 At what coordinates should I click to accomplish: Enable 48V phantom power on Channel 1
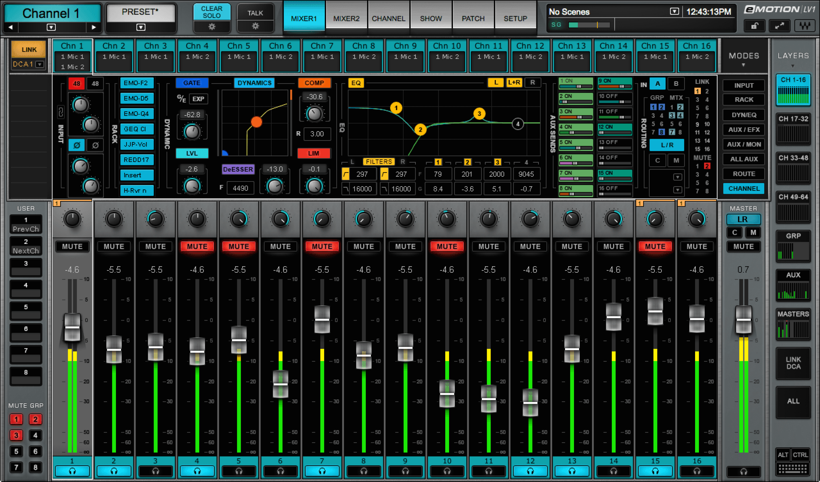77,84
